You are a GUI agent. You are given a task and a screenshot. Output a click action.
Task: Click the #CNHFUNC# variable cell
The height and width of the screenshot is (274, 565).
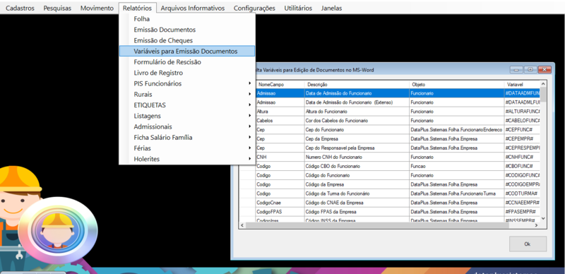click(x=522, y=157)
